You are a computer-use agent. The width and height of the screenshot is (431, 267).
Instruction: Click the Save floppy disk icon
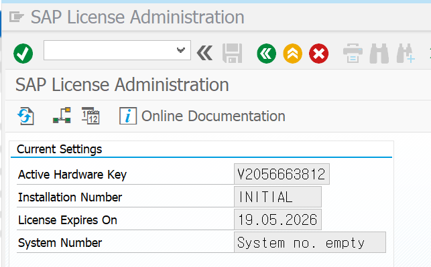click(x=233, y=54)
